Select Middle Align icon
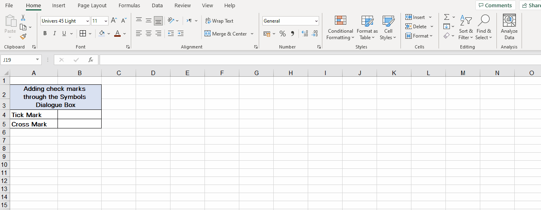This screenshot has height=210, width=541. [149, 21]
